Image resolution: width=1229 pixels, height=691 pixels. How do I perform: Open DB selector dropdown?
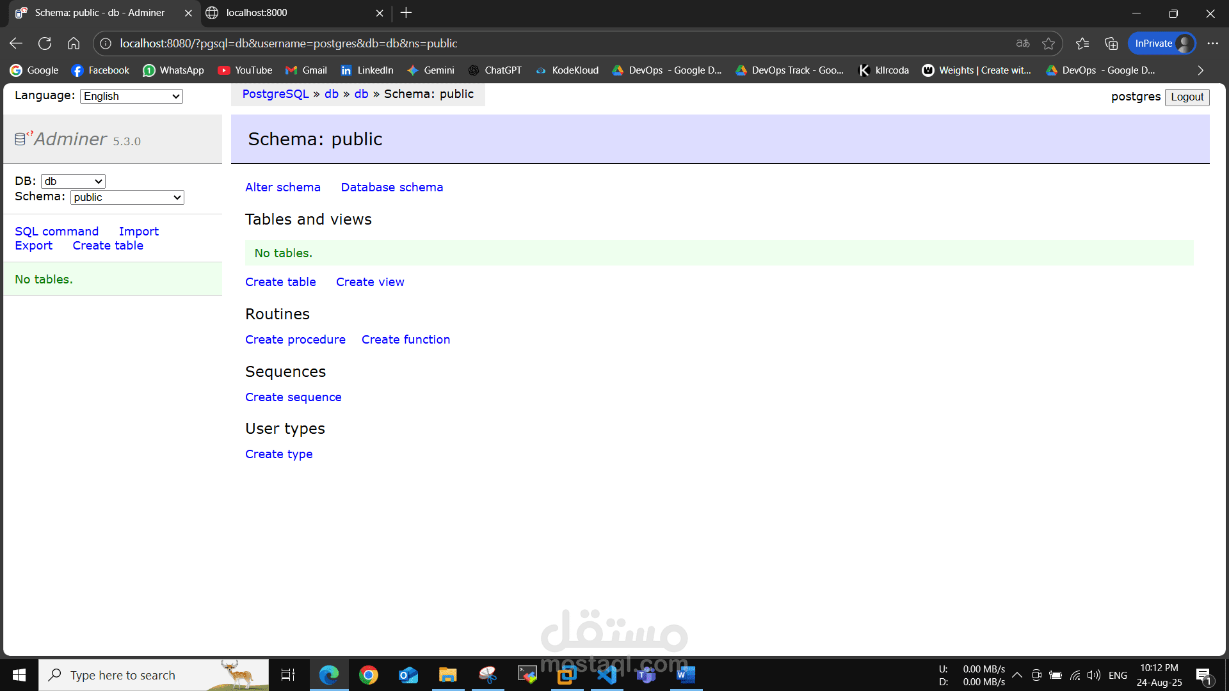(73, 181)
